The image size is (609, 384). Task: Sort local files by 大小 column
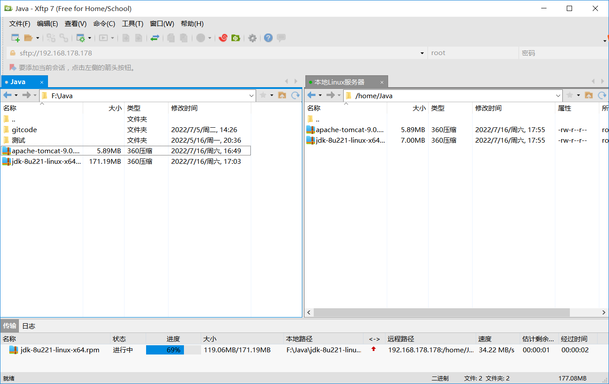(x=104, y=108)
